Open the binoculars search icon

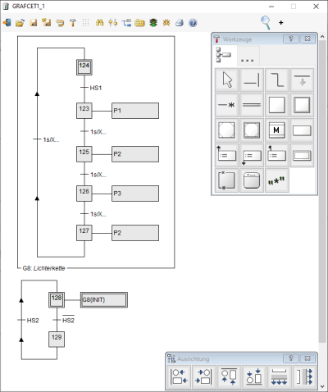[x=99, y=23]
